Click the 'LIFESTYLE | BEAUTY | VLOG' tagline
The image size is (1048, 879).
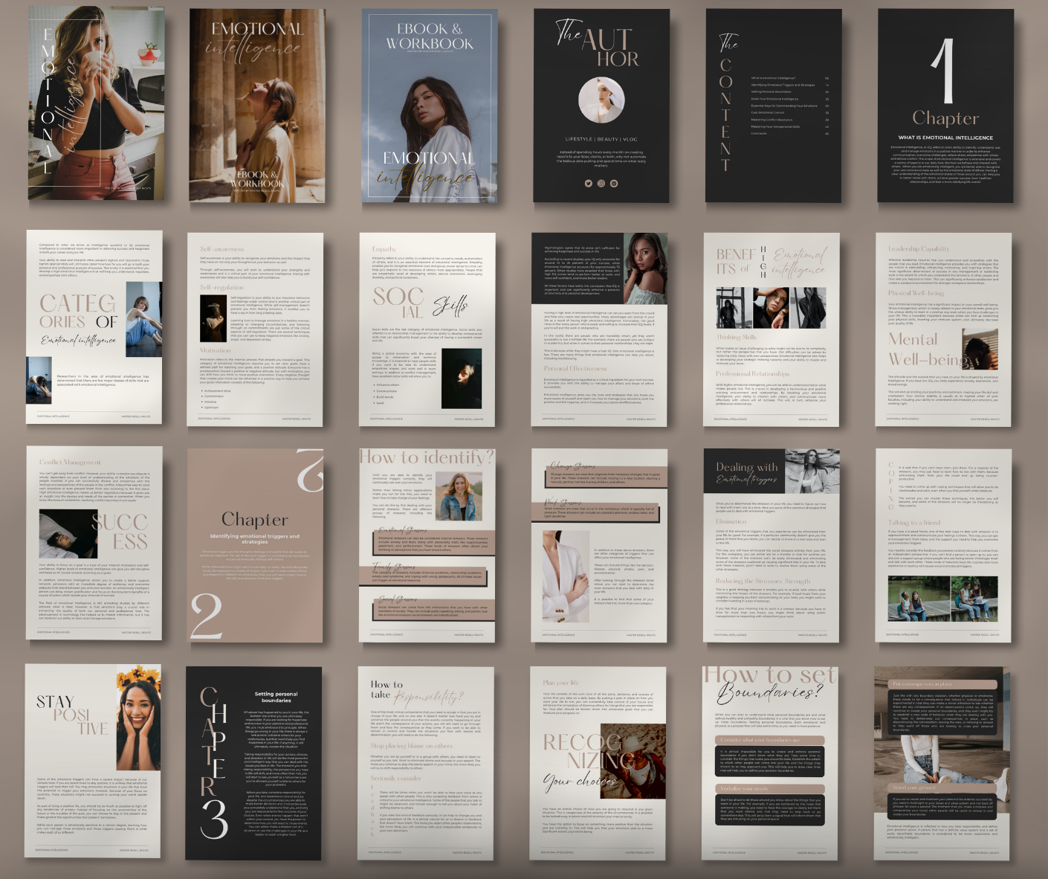click(601, 139)
